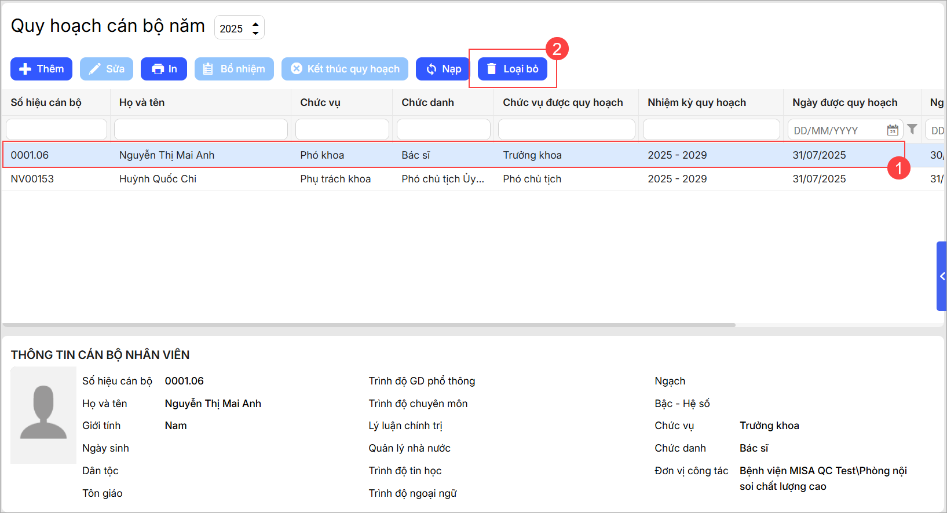Select the Huỳnh Quốc Chi row

tap(158, 179)
